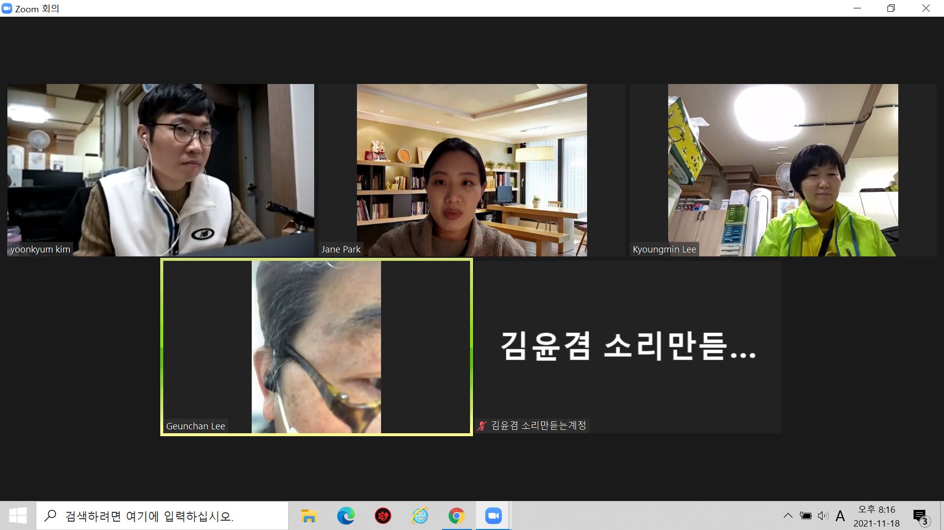
Task: Open the red circular app on the taskbar
Action: [383, 516]
